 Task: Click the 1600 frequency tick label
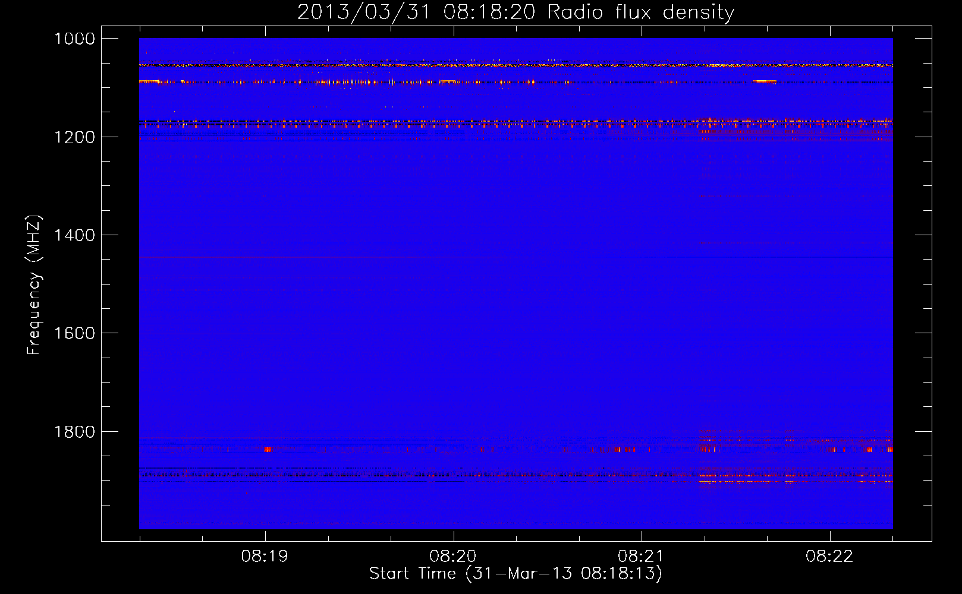75,333
